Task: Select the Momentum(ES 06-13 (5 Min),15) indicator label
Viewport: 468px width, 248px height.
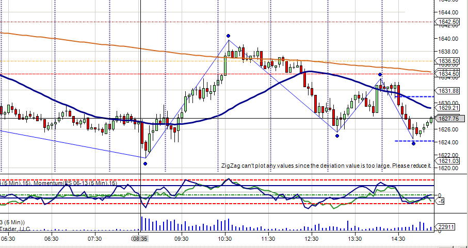Action: point(75,184)
